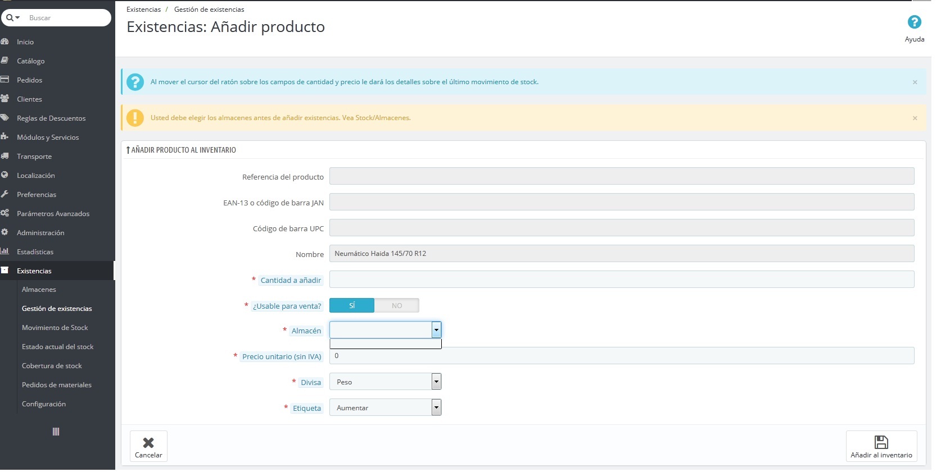Go to Pedidos de materiales submenu
The width and height of the screenshot is (941, 472).
tap(57, 385)
